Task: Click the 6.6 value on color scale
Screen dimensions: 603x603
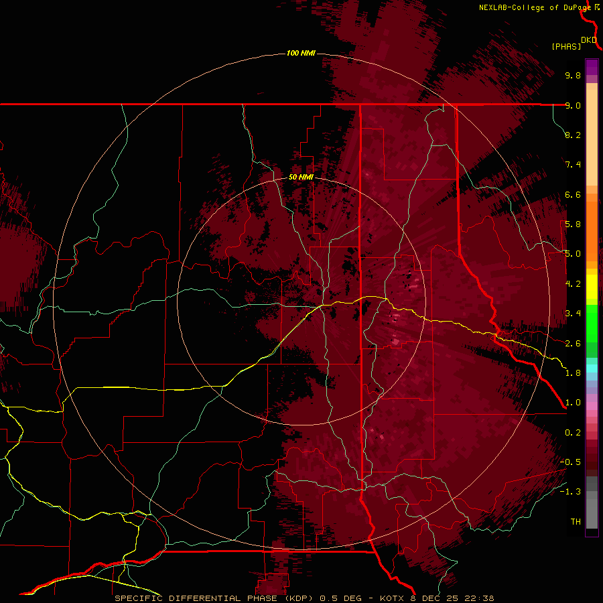Action: point(573,194)
